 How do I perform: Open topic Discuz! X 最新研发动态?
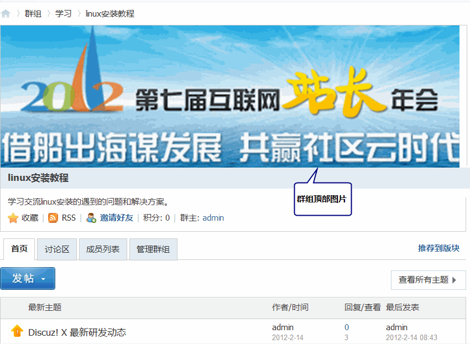[77, 332]
